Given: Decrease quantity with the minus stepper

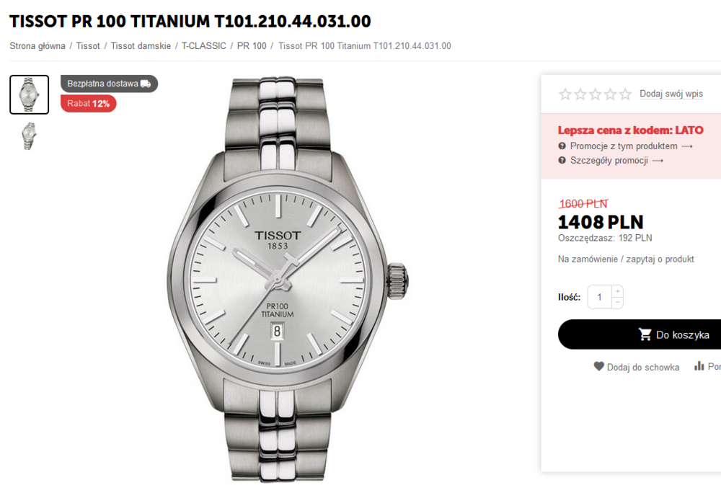Looking at the screenshot, I should [x=618, y=303].
